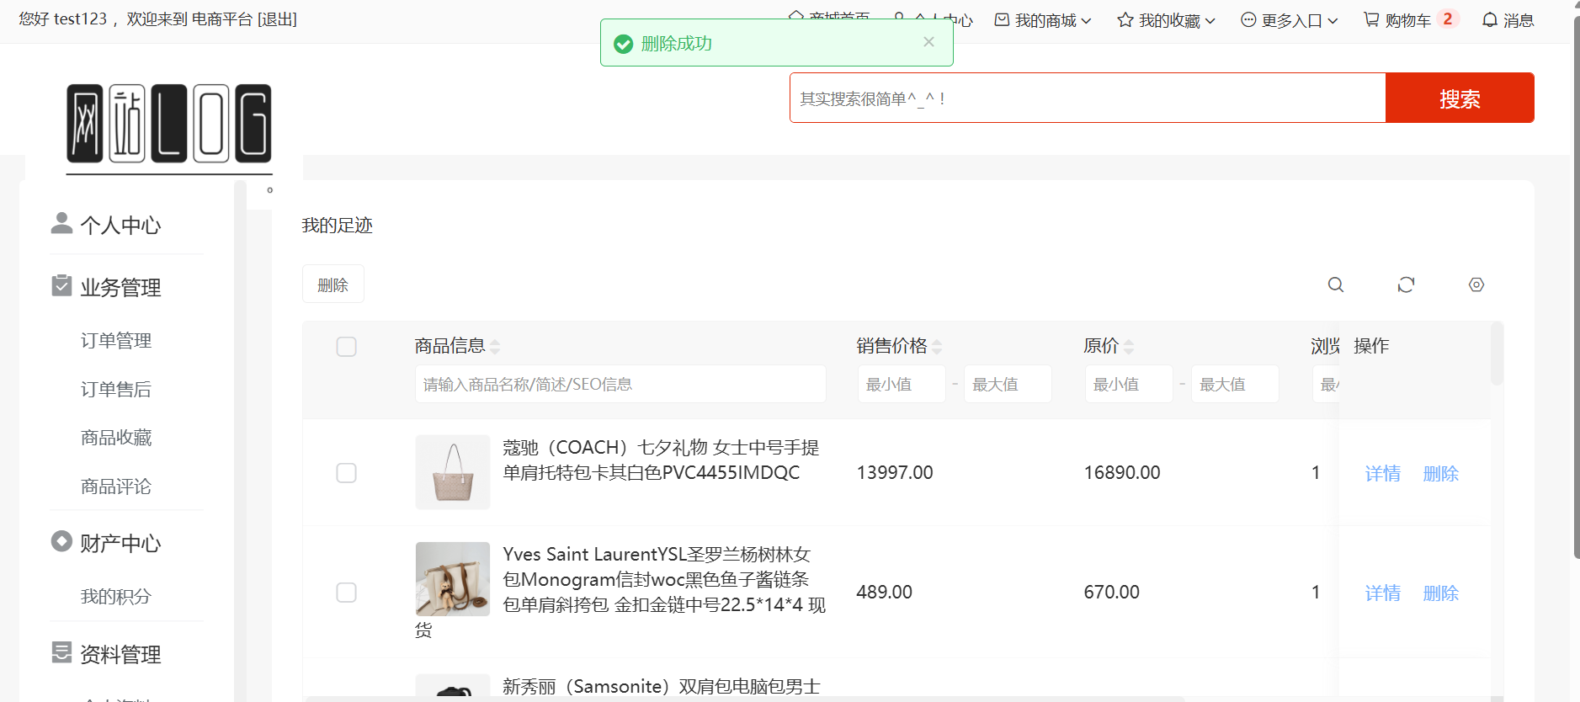Click the red 搜索 button

1460,98
